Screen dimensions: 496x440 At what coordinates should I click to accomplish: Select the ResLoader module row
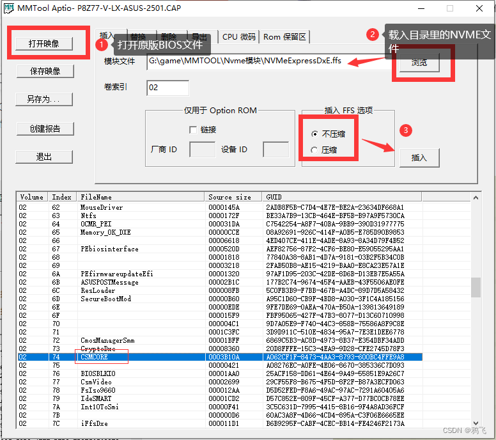pos(220,290)
